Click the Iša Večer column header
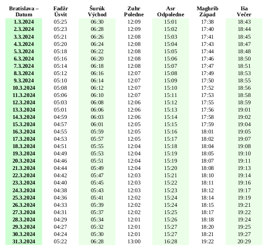Screen dimensions: 263x251 click(244, 12)
